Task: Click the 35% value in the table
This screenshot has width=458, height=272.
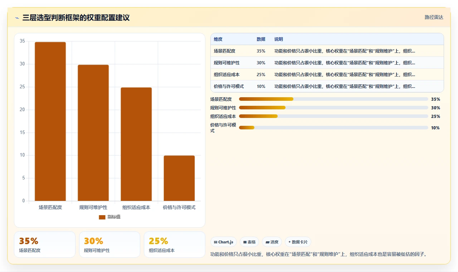Action: (x=261, y=51)
